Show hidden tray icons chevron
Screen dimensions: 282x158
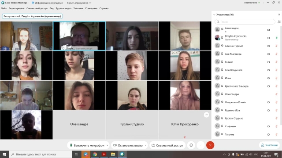224,154
